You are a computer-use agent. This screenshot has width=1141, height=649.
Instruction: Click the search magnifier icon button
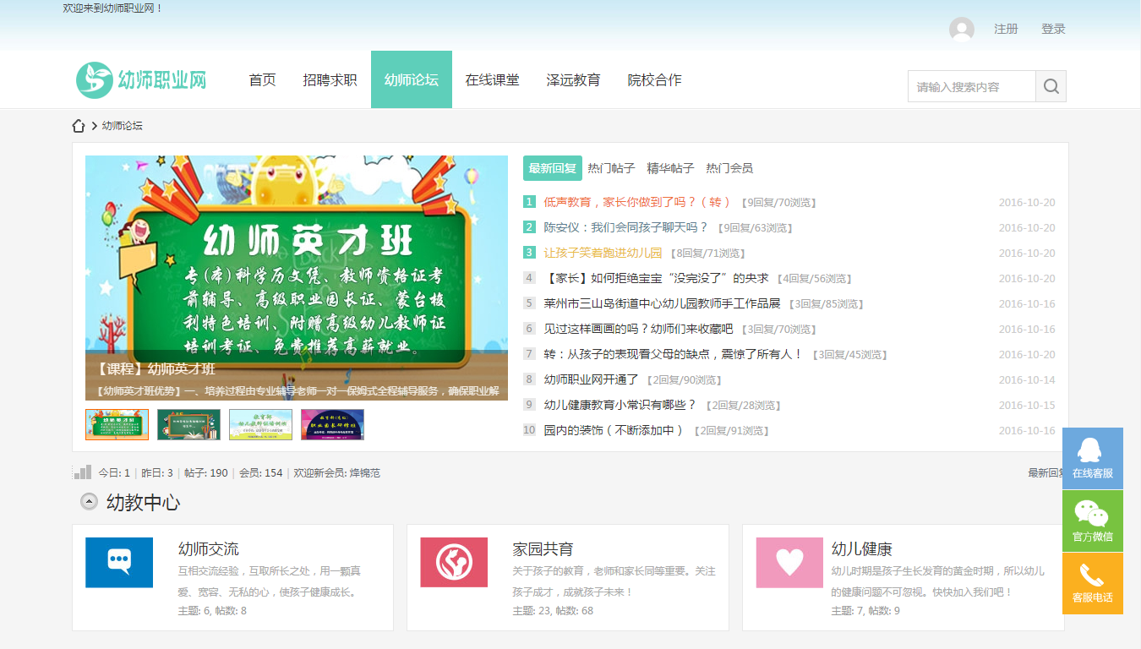(x=1051, y=86)
